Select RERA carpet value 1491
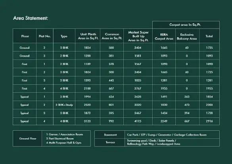The height and width of the screenshot is (164, 232). 164,97
